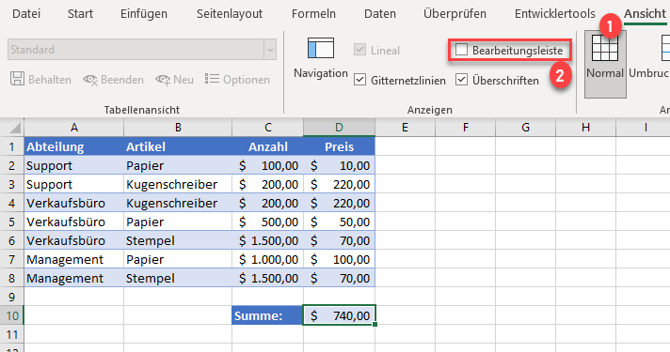Switch to the Entwicklertools tab

554,14
